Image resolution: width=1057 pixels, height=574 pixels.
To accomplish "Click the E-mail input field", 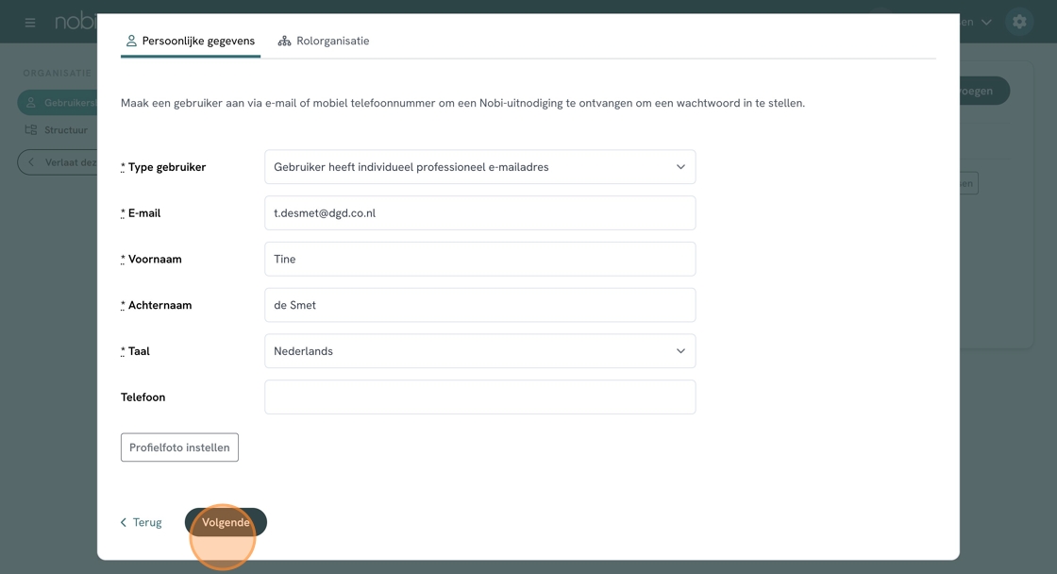I will click(x=479, y=213).
